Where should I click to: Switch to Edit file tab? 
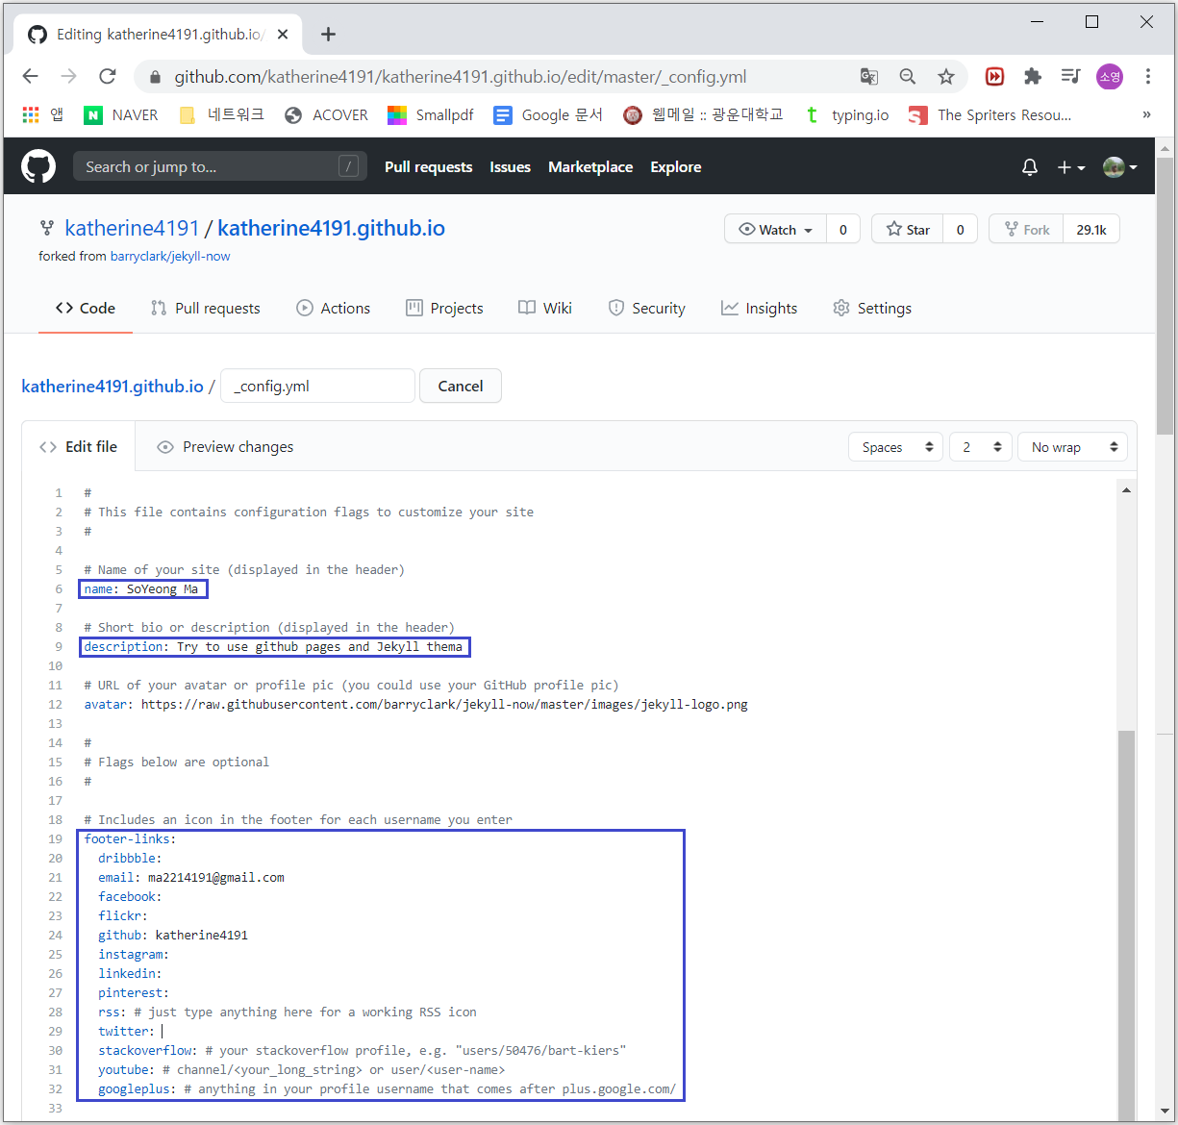[79, 447]
